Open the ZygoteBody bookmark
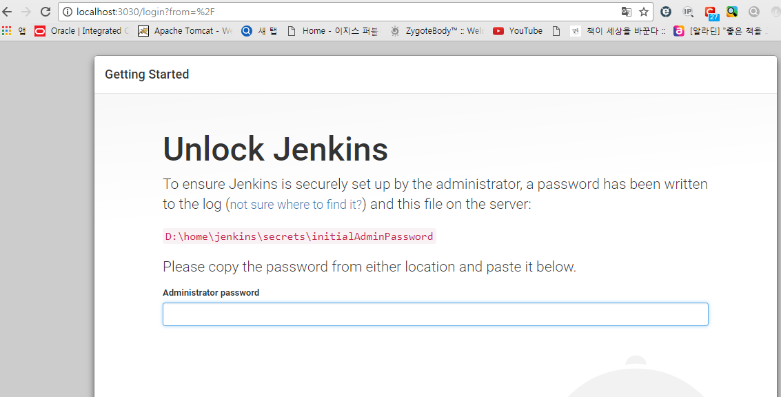This screenshot has width=781, height=397. 437,31
